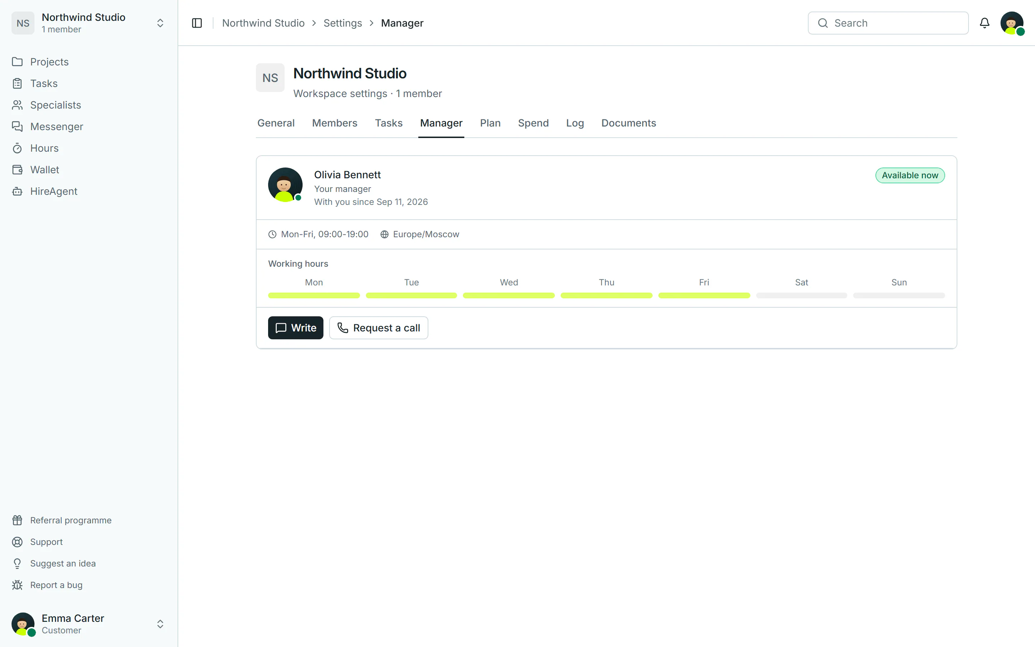Click the Sunday working hours bar
The width and height of the screenshot is (1035, 647).
(899, 296)
